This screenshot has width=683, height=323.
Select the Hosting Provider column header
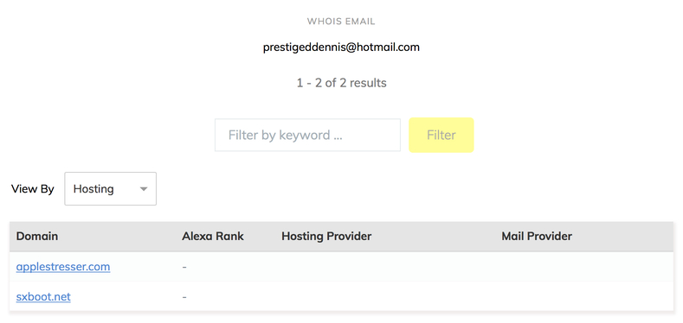(x=326, y=236)
